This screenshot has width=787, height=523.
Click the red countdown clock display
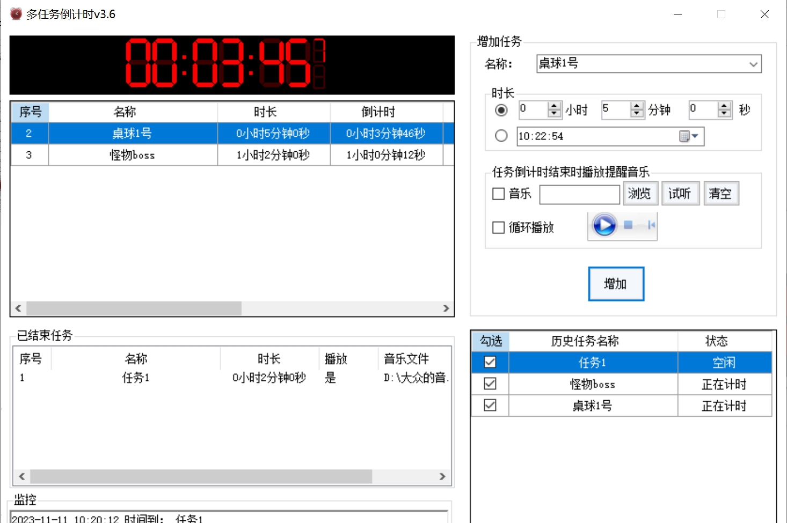coord(232,65)
